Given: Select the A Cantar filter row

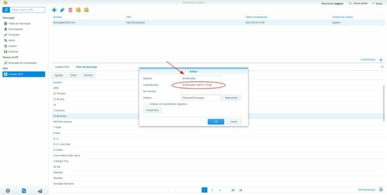Looking at the screenshot, I should pos(217,150).
